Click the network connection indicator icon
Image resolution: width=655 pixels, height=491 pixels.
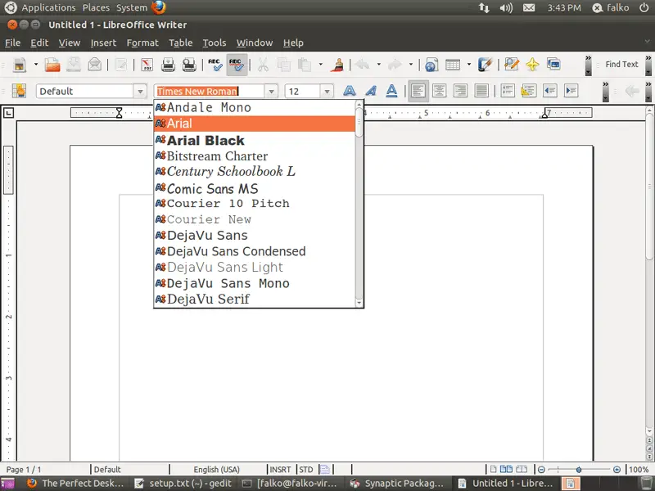pos(484,7)
